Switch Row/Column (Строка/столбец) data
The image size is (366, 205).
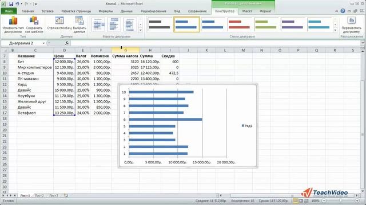tap(59, 23)
